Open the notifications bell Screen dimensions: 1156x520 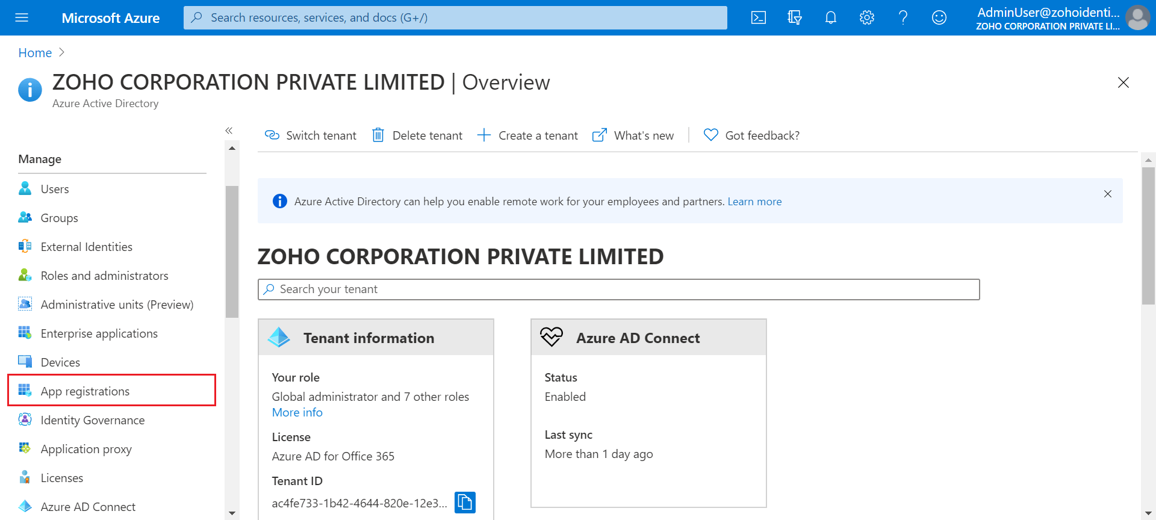coord(831,17)
